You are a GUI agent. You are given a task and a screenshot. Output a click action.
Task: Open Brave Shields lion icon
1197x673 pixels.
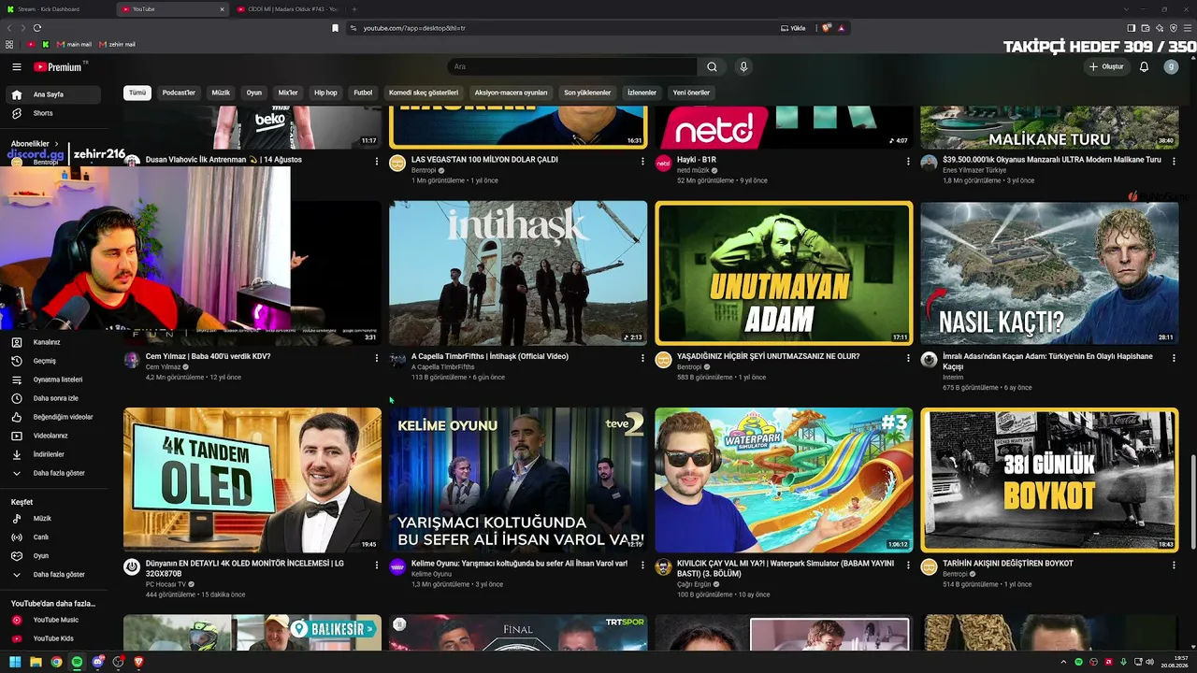(x=826, y=28)
